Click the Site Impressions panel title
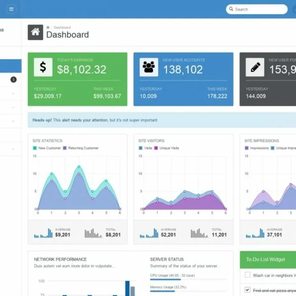The height and width of the screenshot is (296, 296). (x=261, y=141)
